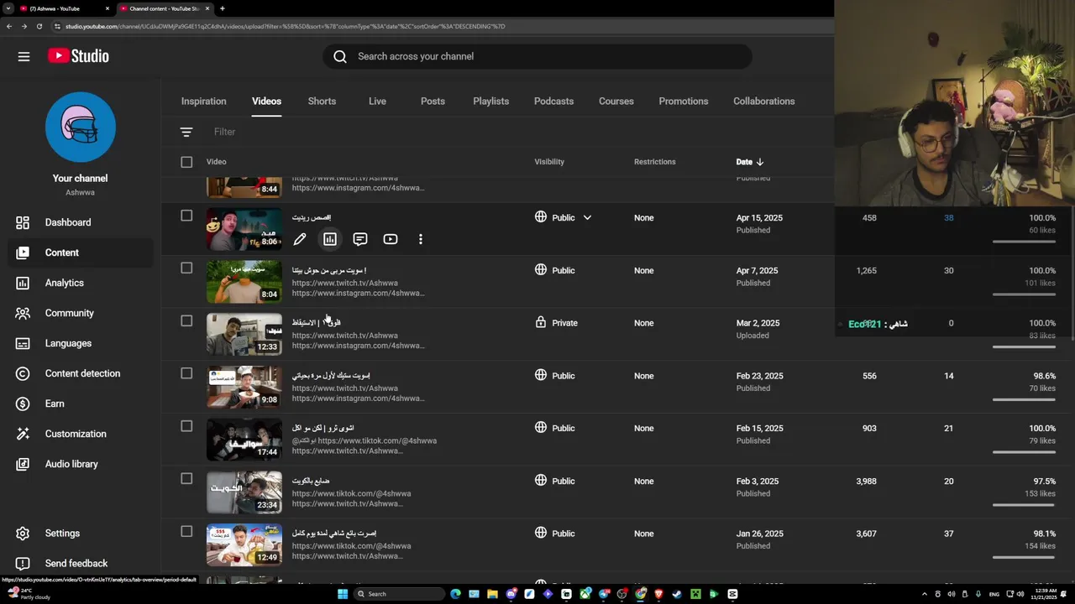View on YouTube icon for Apr 15 video
The image size is (1075, 604).
[391, 239]
